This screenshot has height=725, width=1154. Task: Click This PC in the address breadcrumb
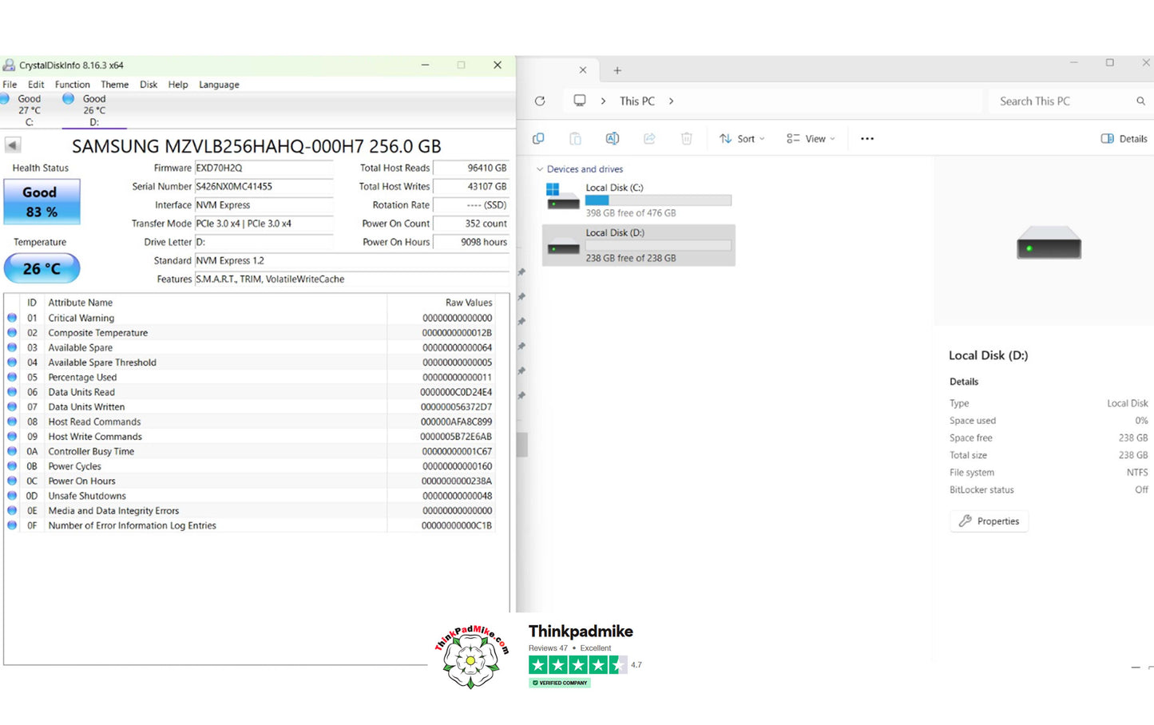click(x=637, y=101)
